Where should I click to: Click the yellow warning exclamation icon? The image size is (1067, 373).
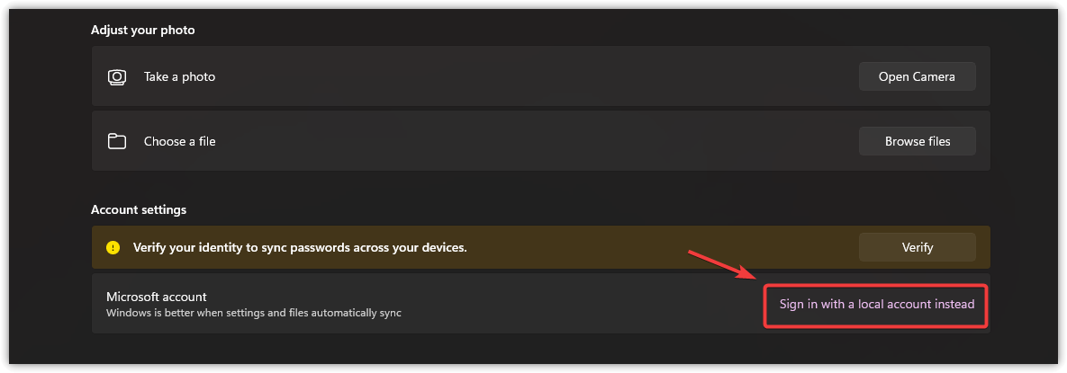pyautogui.click(x=113, y=247)
